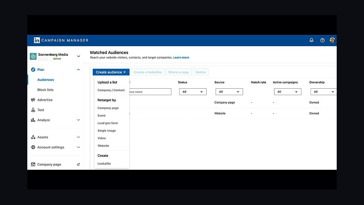Viewport: 364px width, 205px height.
Task: Expand the Sonnenberg Media account switcher chevron
Action: pos(78,56)
